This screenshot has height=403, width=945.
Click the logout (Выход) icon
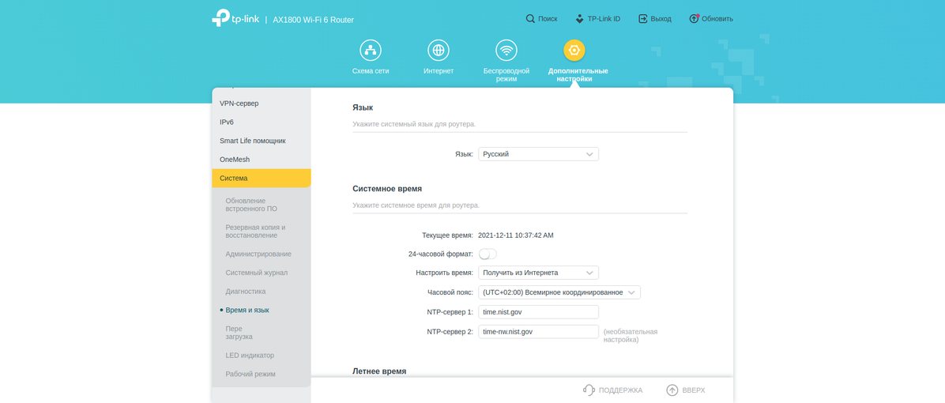coord(643,19)
